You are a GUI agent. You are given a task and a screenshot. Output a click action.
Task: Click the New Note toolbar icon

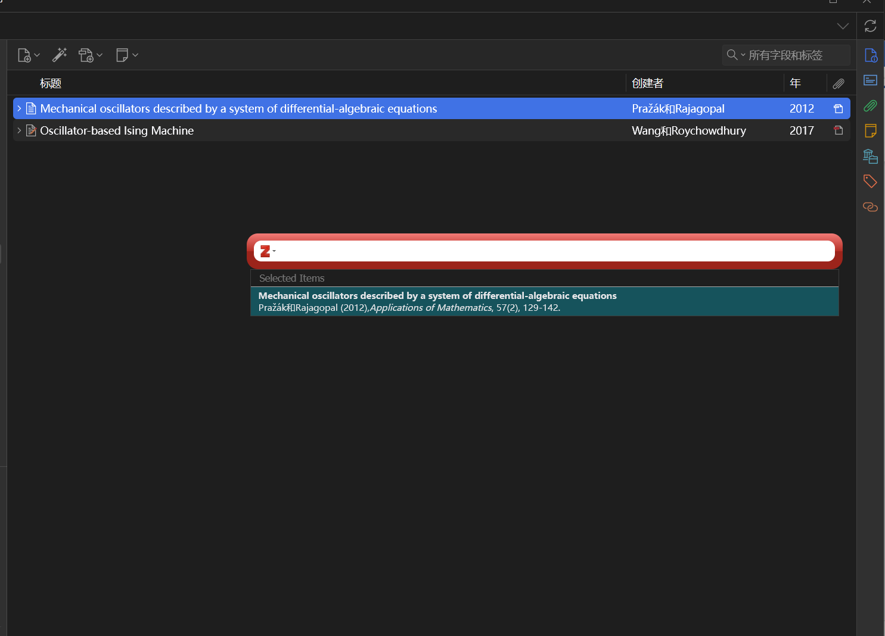(122, 55)
